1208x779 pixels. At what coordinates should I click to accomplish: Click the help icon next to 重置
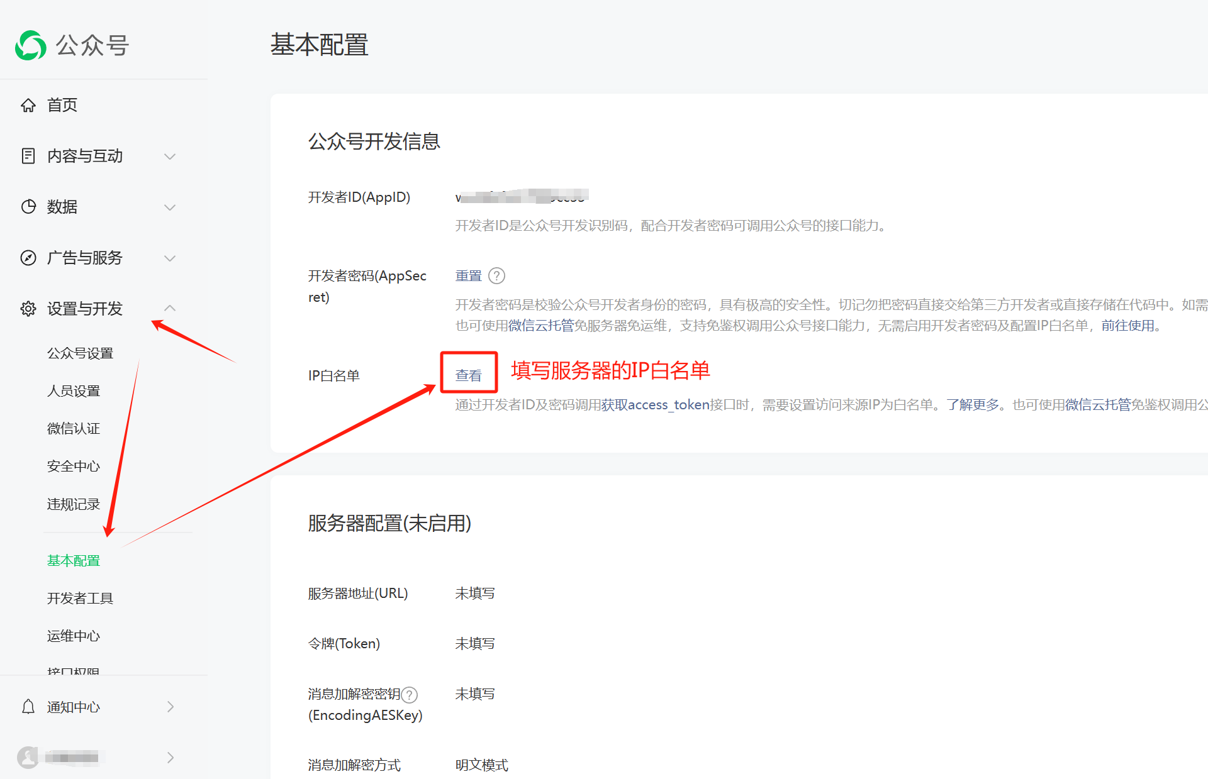[x=496, y=276]
